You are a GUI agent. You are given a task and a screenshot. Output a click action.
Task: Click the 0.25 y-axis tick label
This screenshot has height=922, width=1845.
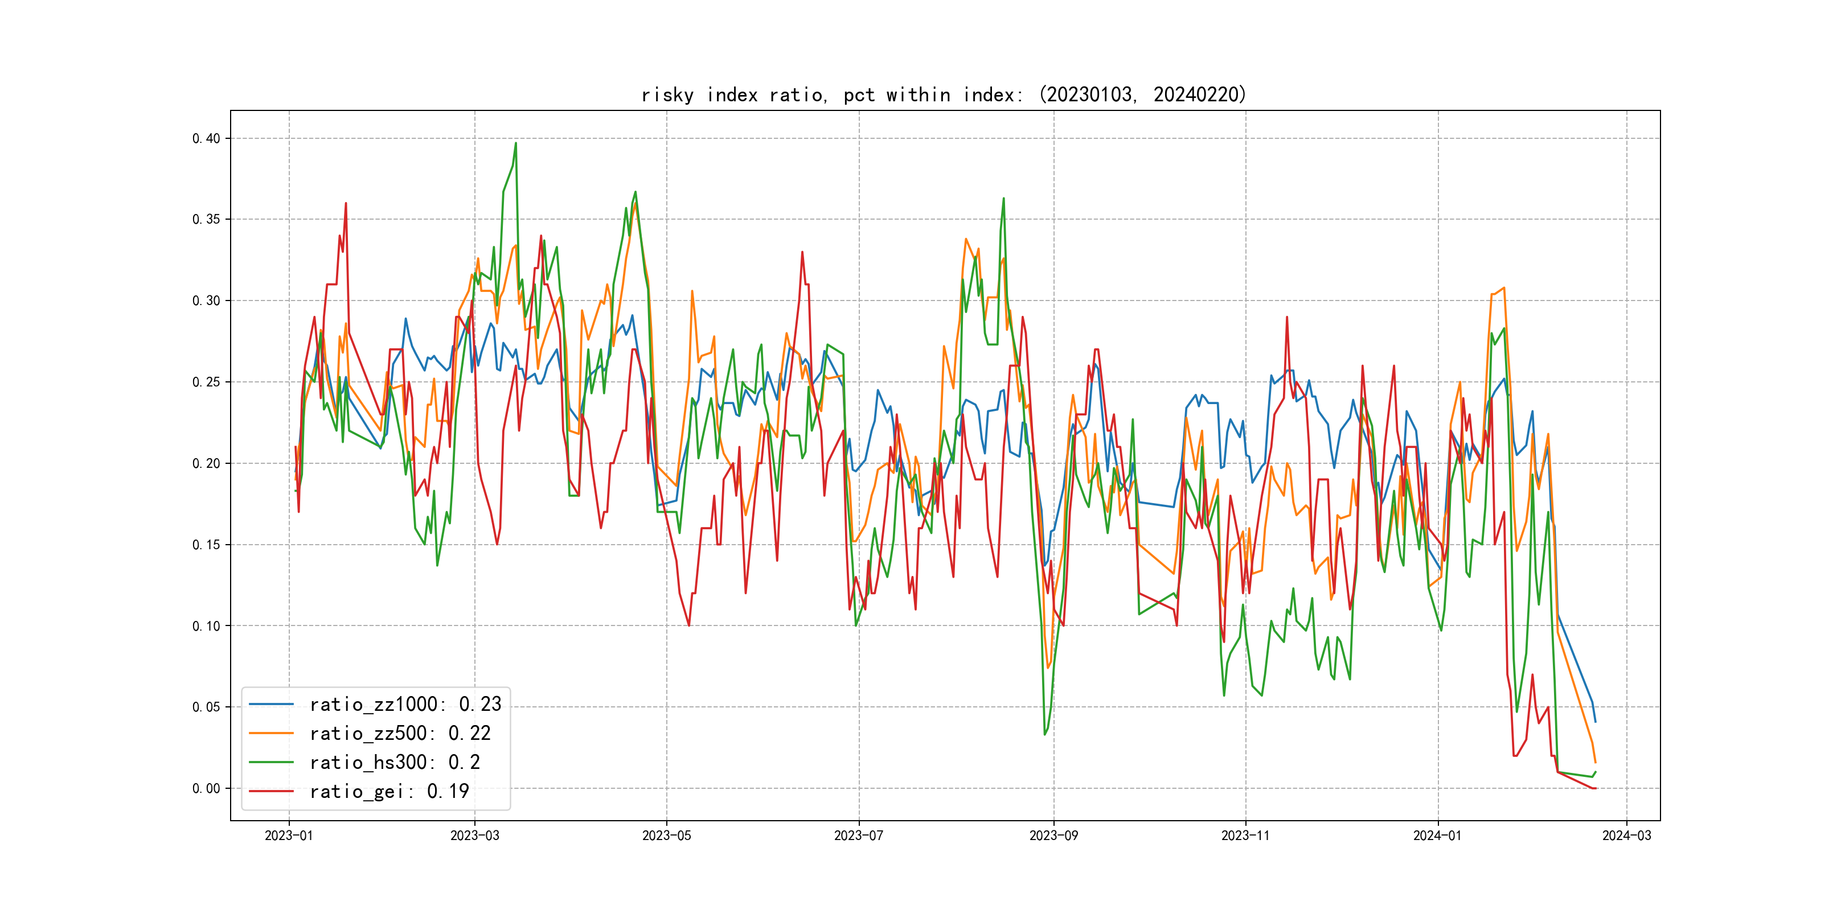click(206, 381)
